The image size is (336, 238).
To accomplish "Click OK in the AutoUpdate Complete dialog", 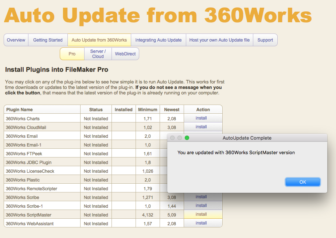I will [302, 182].
